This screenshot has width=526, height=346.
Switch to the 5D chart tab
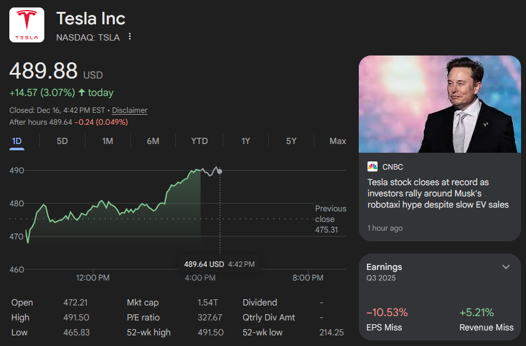(62, 142)
